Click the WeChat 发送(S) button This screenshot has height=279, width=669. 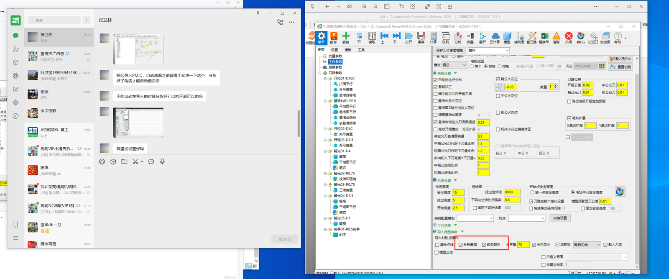click(284, 239)
